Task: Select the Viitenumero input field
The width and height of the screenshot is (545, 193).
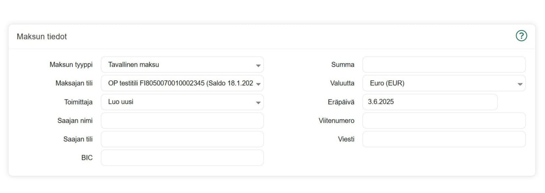Action: click(444, 121)
